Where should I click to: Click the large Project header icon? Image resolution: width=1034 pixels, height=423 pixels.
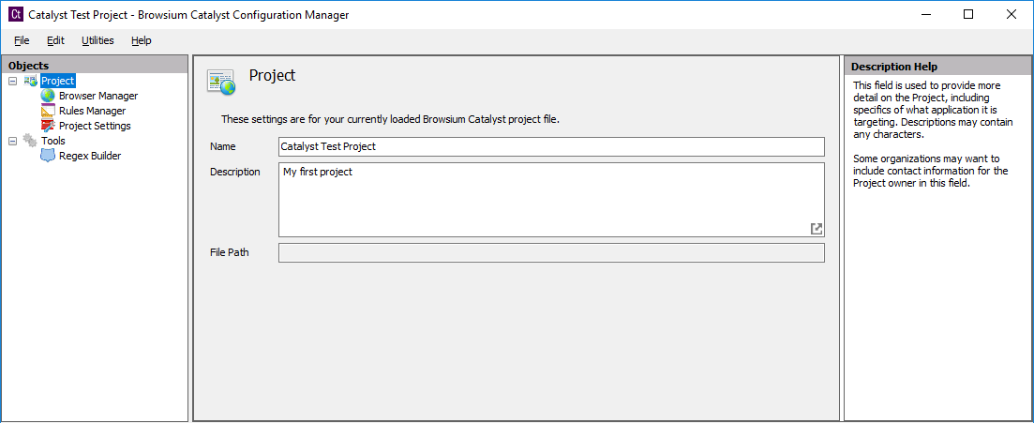coord(221,82)
